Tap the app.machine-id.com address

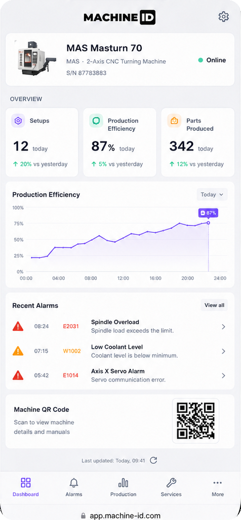click(x=125, y=516)
